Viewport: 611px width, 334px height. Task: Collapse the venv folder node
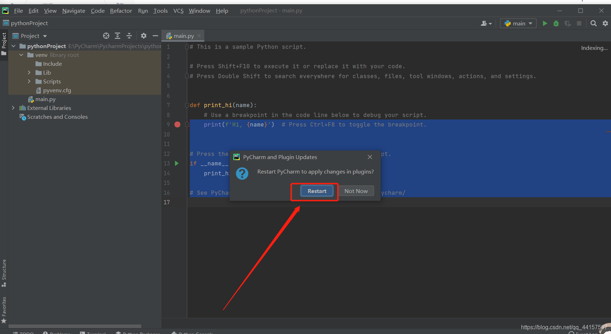[21, 55]
